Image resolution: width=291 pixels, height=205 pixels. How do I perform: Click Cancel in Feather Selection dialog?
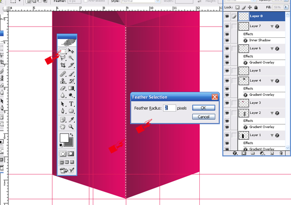click(204, 117)
